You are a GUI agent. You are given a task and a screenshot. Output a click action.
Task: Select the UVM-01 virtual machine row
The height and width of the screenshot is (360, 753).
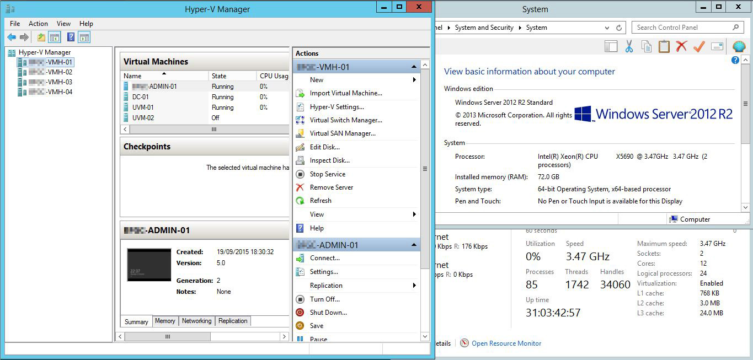pos(205,108)
